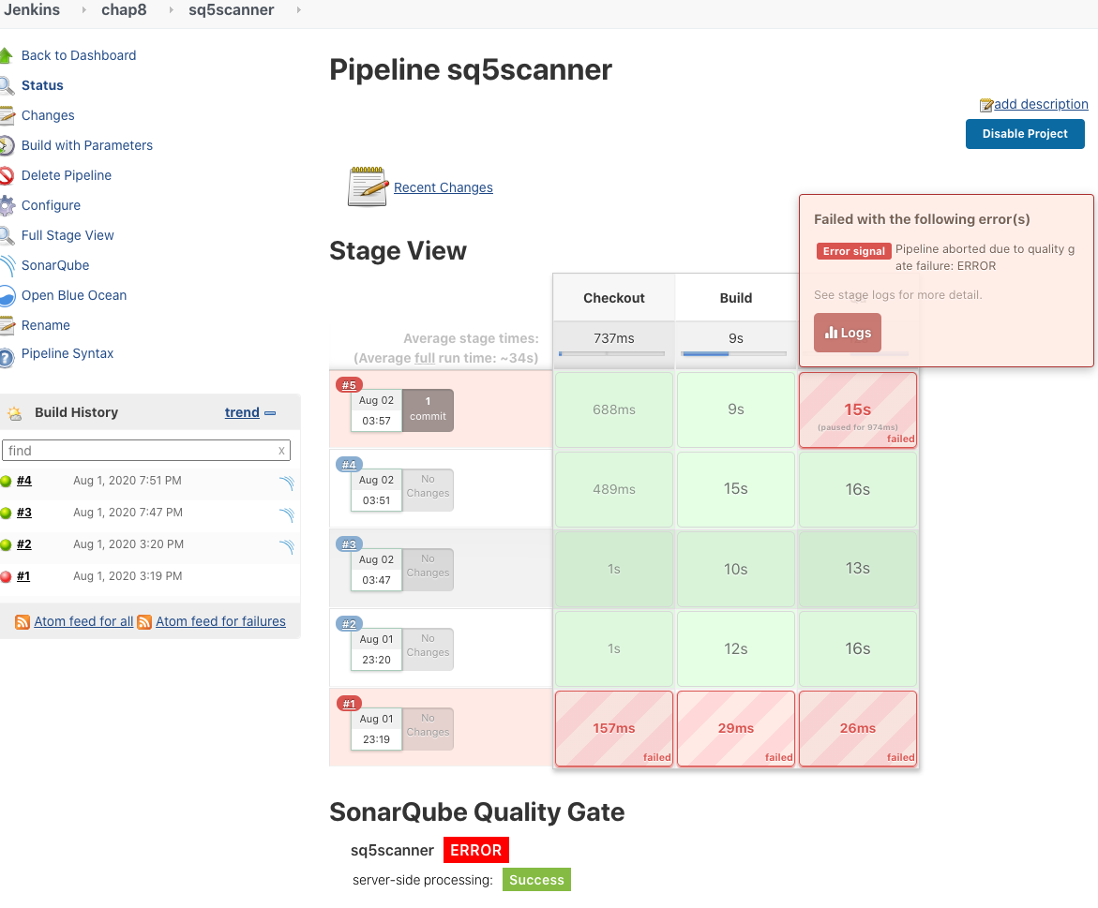Screen dimensions: 1098x908
Task: Click the Recent Changes notepad icon
Action: pyautogui.click(x=368, y=186)
